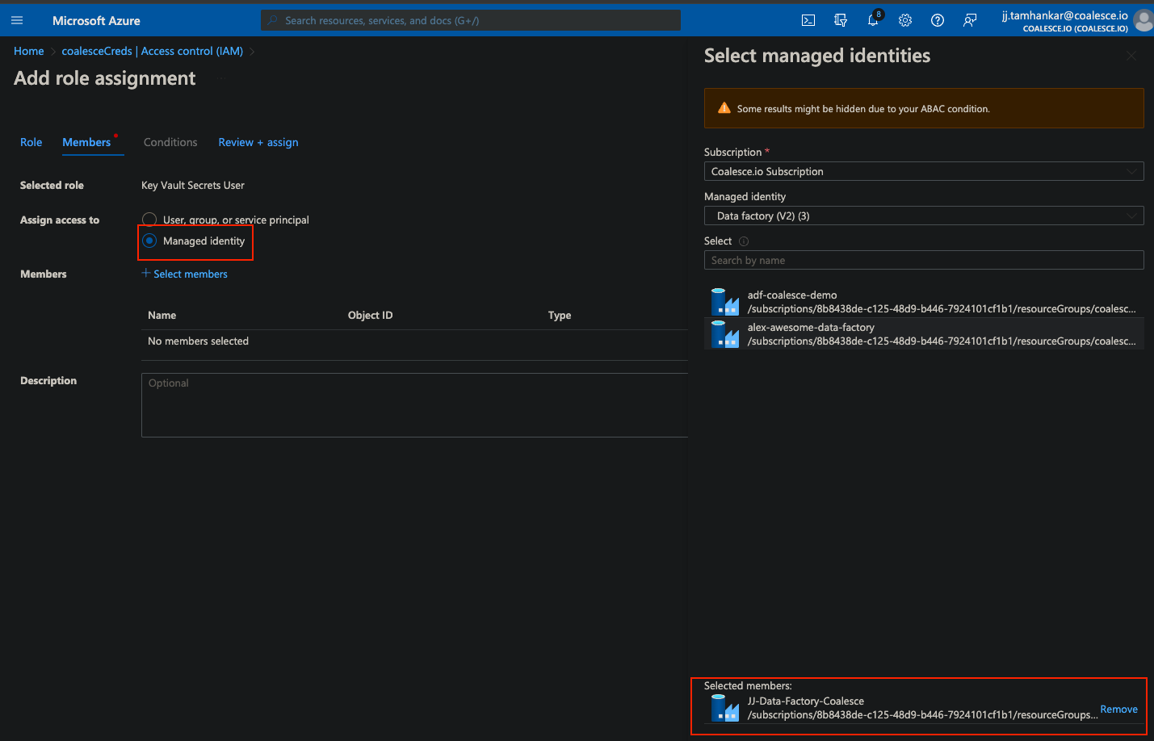Click the ABAC warning triangle icon
Image resolution: width=1154 pixels, height=741 pixels.
(x=724, y=108)
